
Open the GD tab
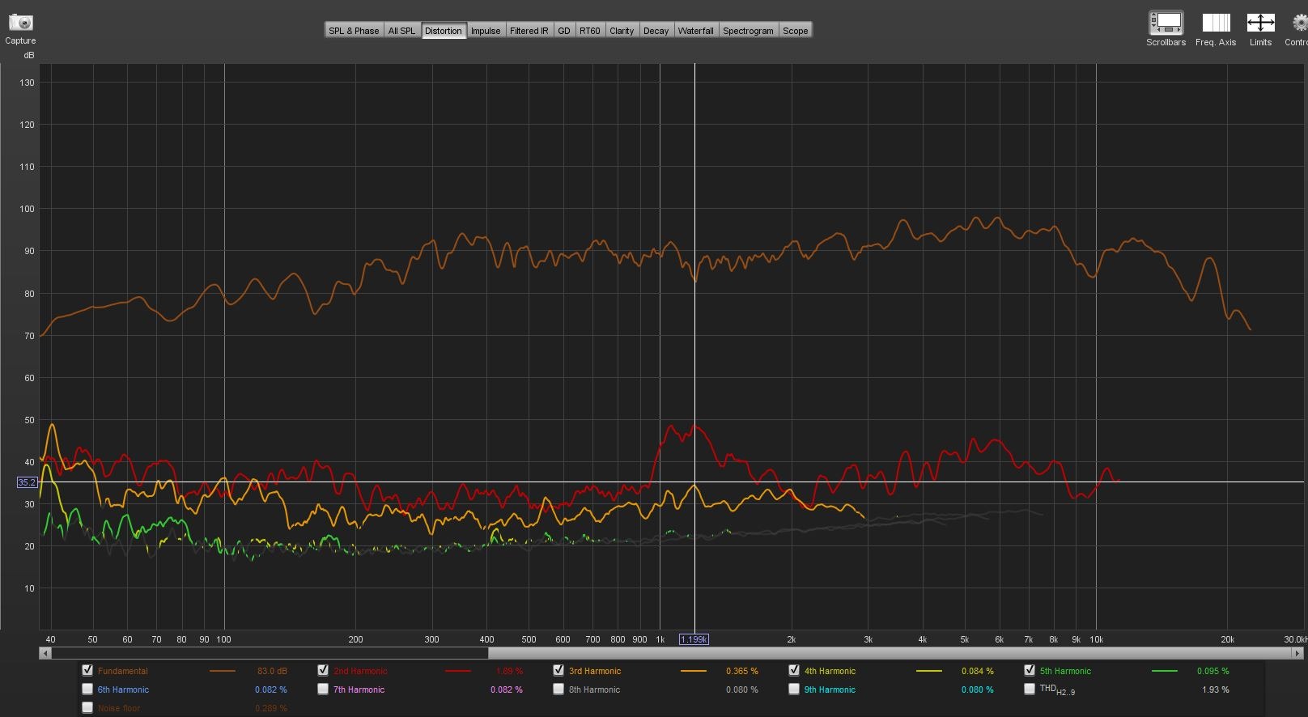coord(564,31)
